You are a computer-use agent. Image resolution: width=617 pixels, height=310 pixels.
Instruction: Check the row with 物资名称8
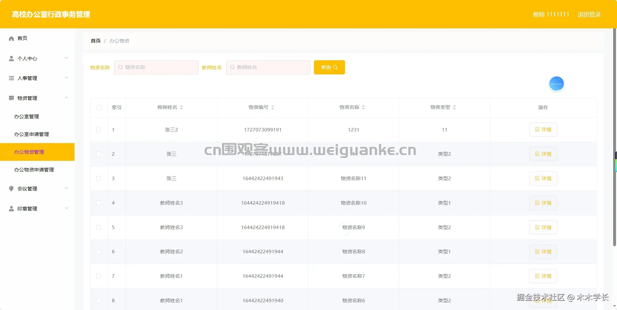tap(99, 252)
